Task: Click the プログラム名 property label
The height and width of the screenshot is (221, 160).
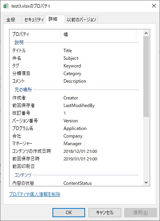Action: tap(23, 128)
